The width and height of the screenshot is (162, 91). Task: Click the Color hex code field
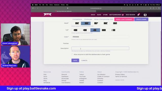(x=100, y=37)
